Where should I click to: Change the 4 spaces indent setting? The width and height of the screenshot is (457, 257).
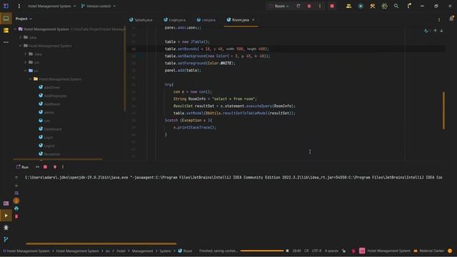pyautogui.click(x=331, y=251)
